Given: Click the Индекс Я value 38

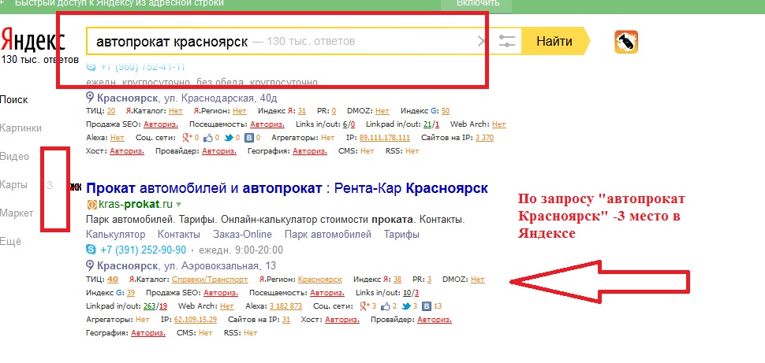Looking at the screenshot, I should pyautogui.click(x=397, y=280).
